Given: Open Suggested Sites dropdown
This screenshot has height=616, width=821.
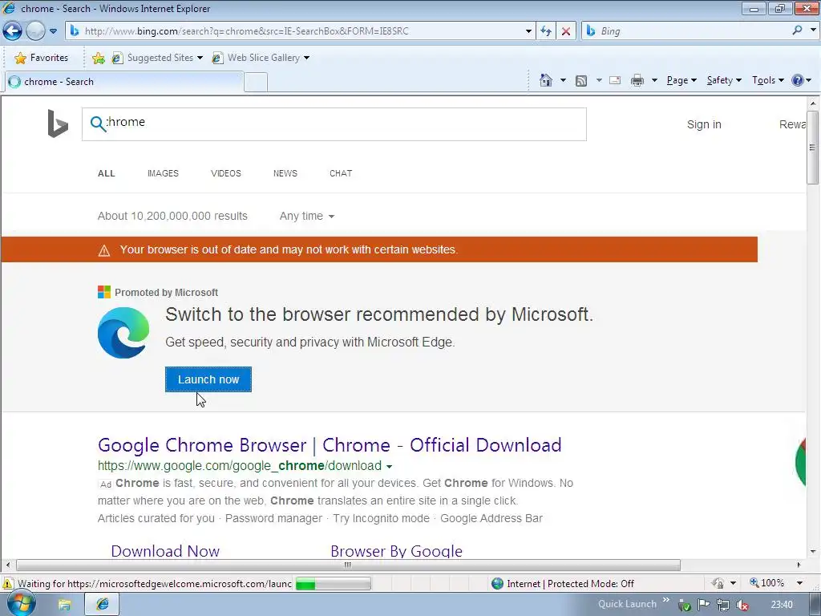Looking at the screenshot, I should pos(157,58).
